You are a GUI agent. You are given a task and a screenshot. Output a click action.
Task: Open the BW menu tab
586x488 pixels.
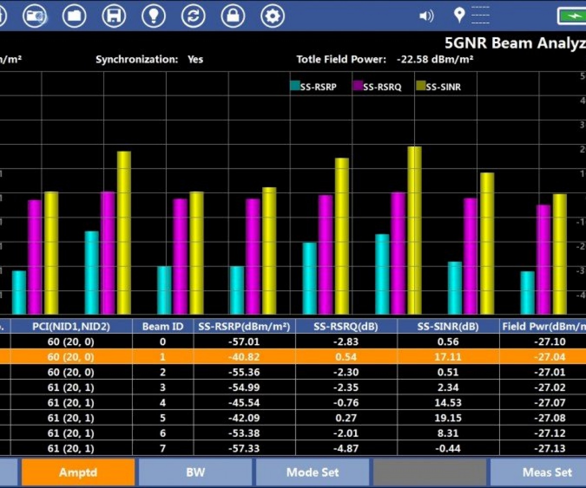click(x=195, y=472)
